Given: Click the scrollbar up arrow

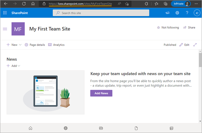Looking at the screenshot, I should click(x=200, y=51).
